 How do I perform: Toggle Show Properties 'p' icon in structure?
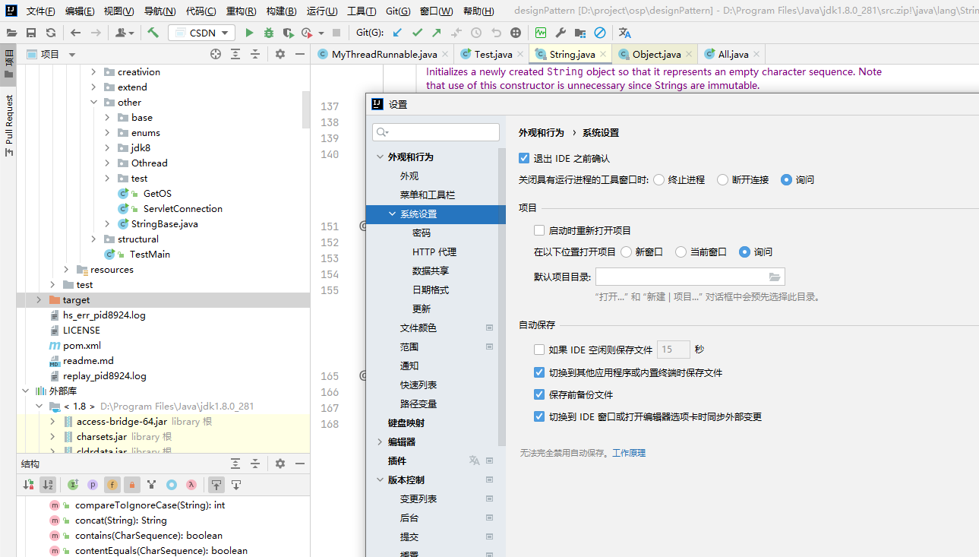[93, 484]
